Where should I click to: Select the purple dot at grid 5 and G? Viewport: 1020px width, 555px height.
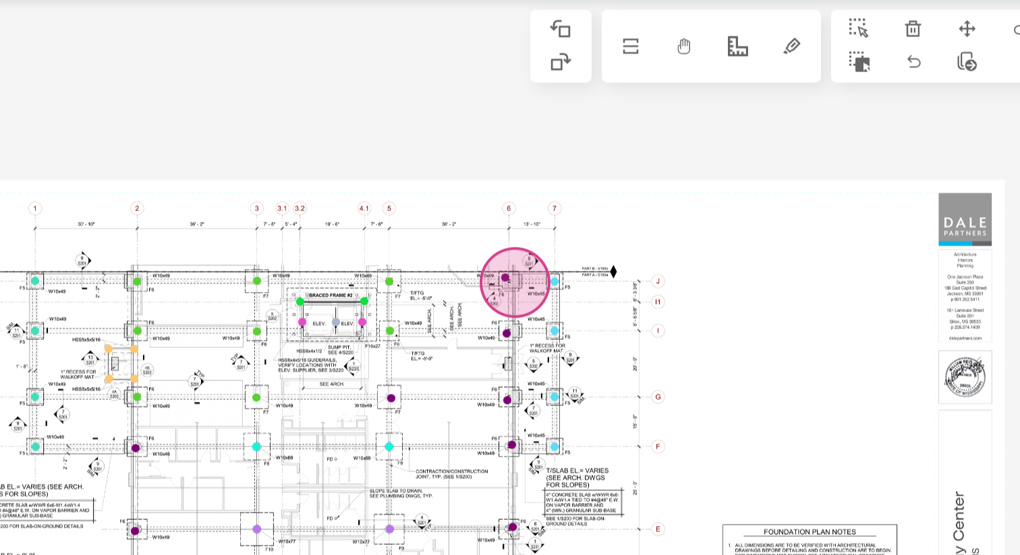coord(391,398)
